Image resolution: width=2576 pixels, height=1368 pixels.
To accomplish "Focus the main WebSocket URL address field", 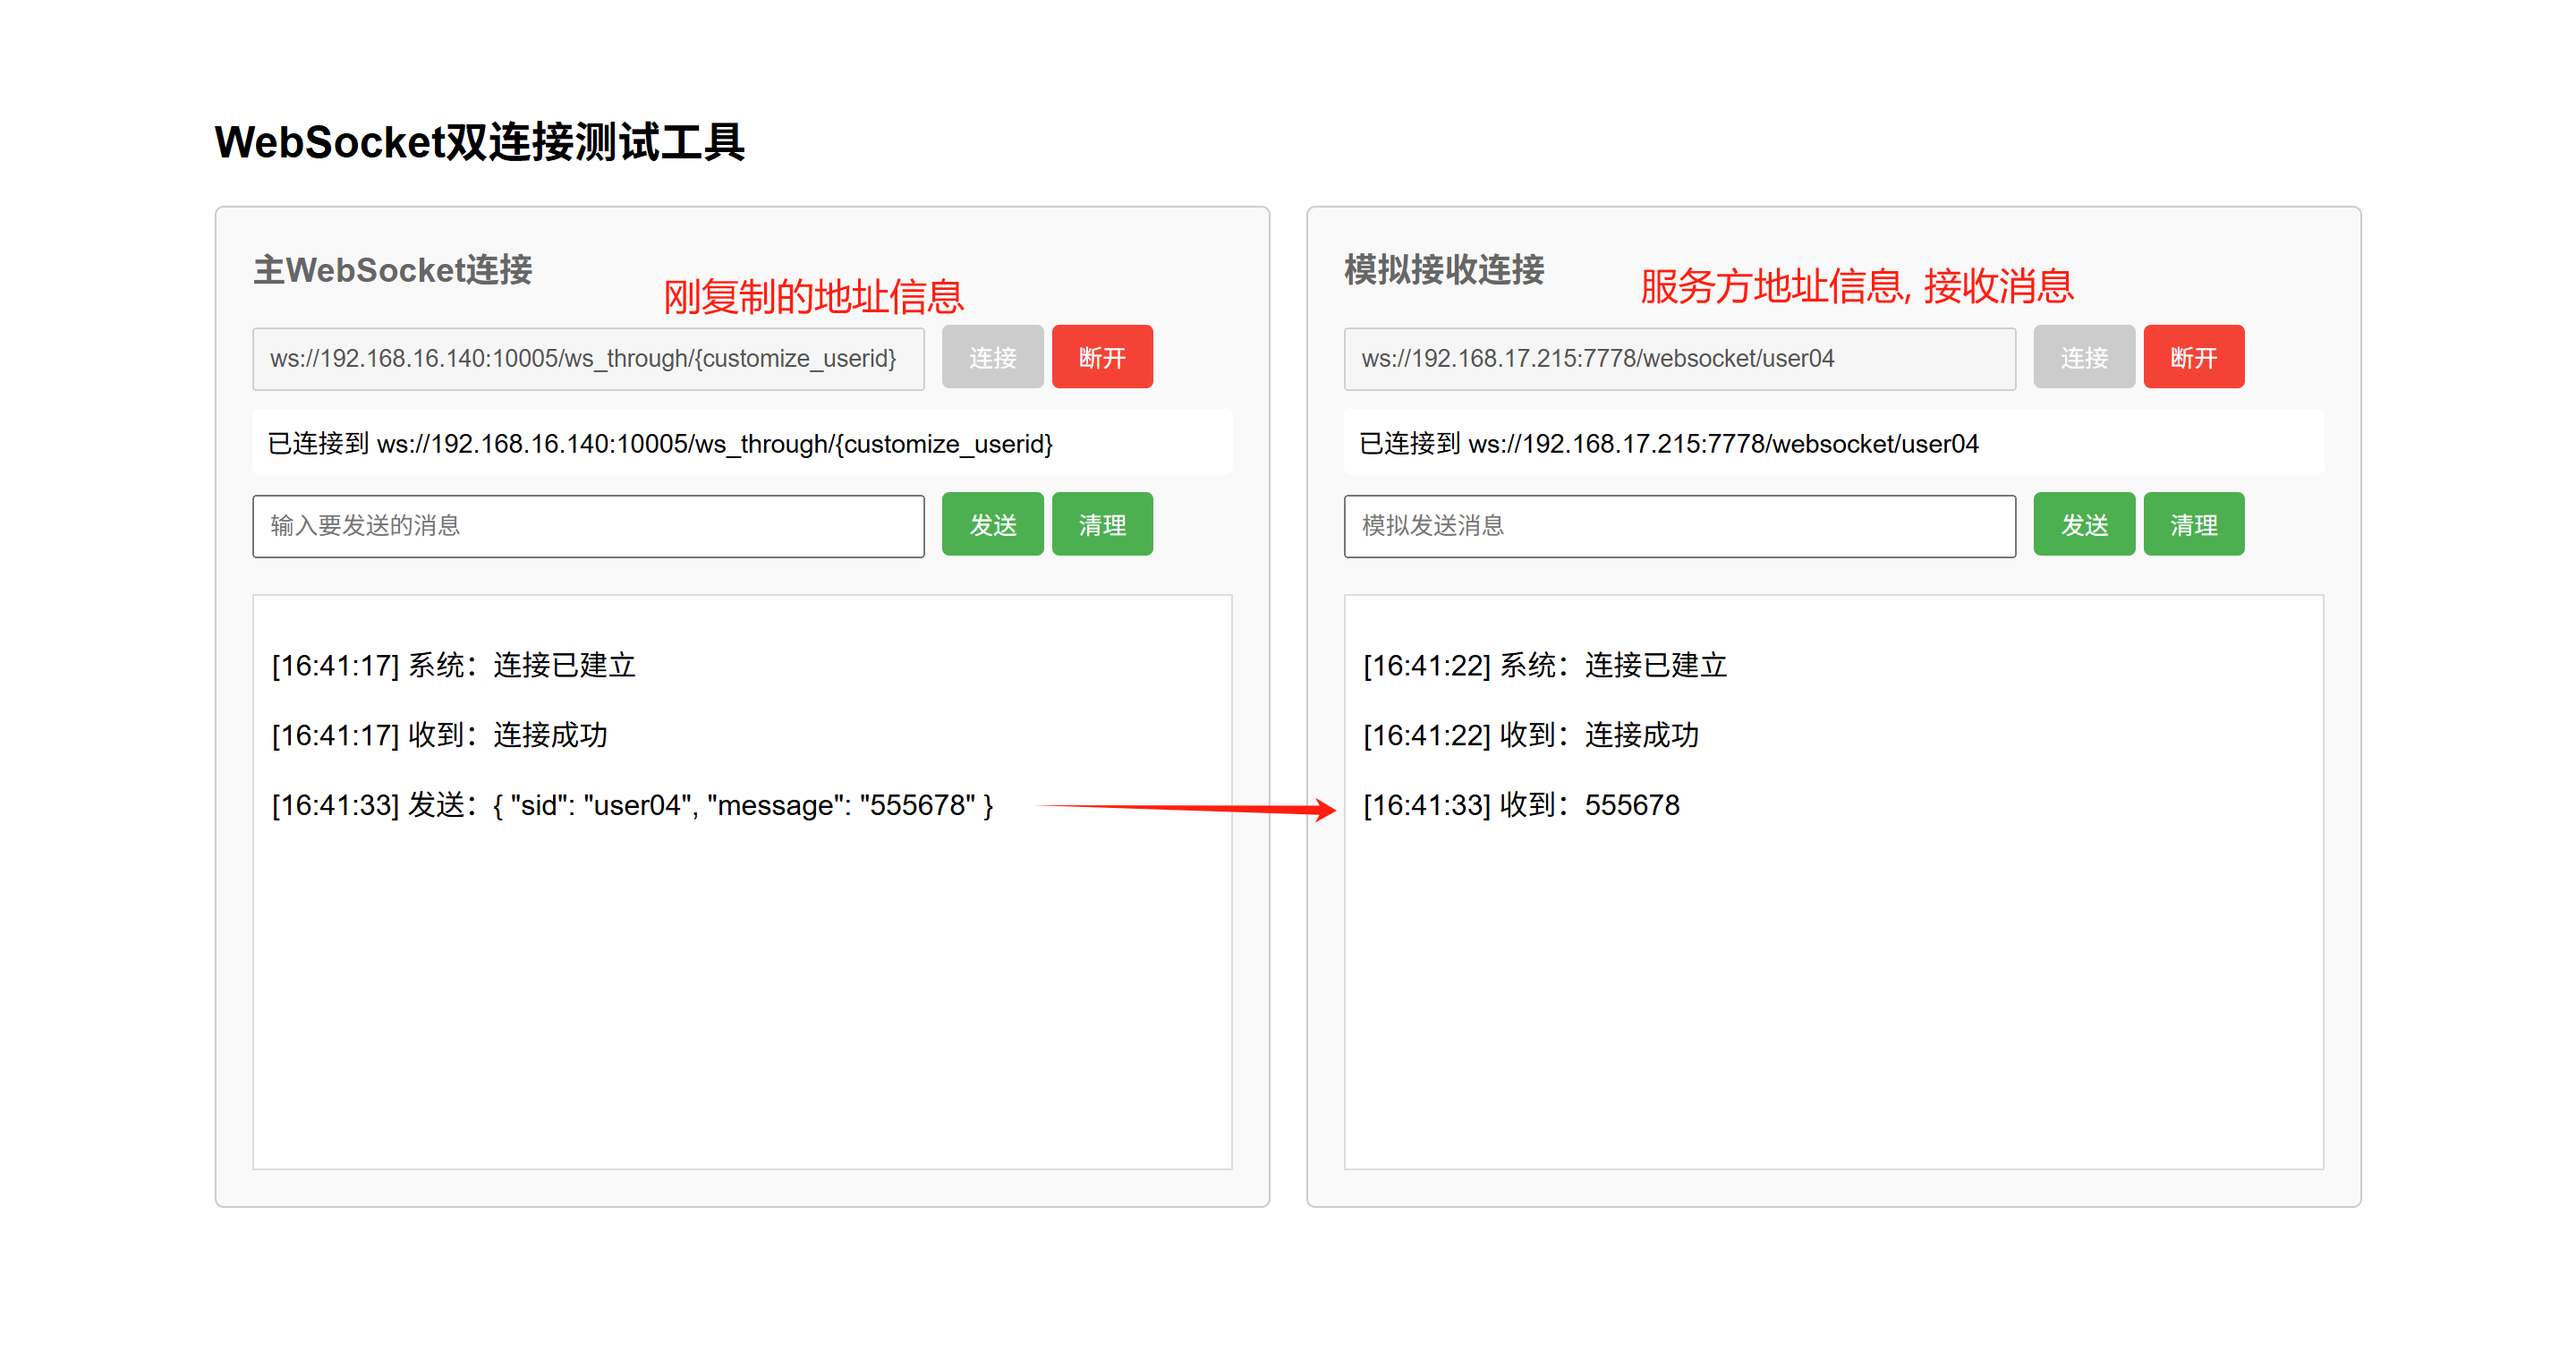I will pos(588,358).
